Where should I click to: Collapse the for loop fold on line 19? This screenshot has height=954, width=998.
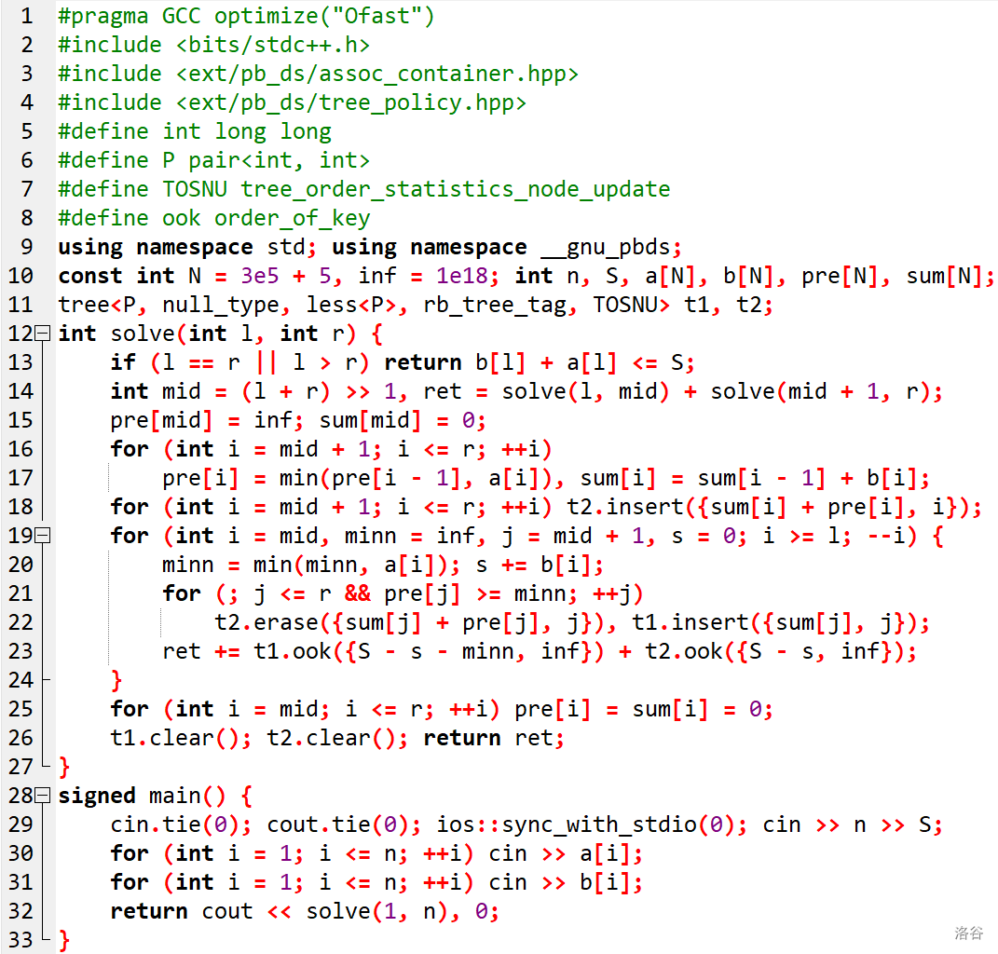point(42,536)
